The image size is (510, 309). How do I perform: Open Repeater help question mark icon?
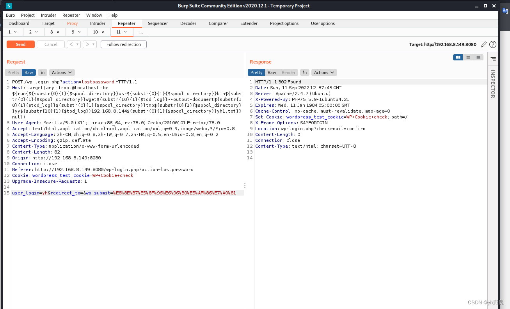pyautogui.click(x=493, y=44)
